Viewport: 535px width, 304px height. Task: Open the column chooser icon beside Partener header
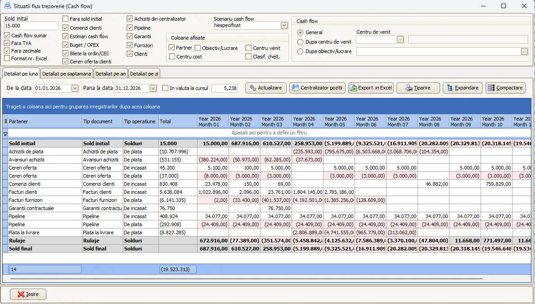coord(5,121)
